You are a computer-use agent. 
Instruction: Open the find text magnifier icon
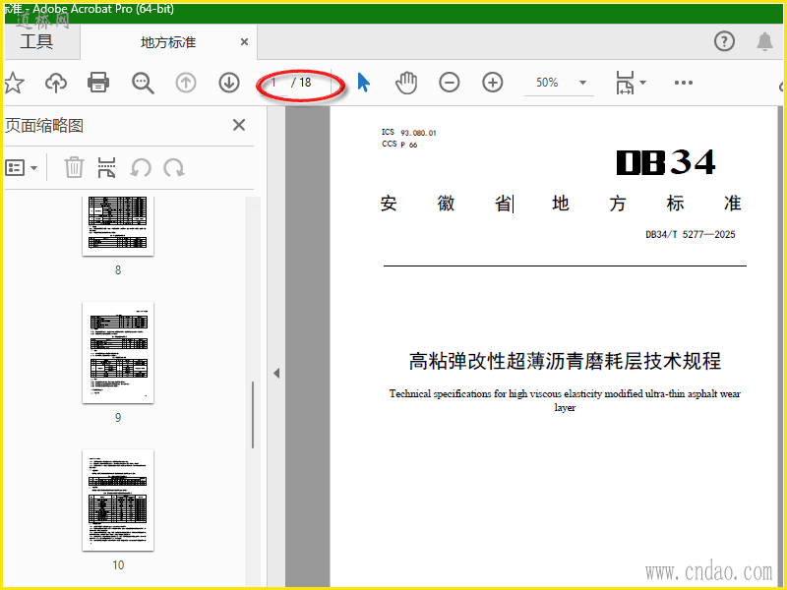[143, 83]
